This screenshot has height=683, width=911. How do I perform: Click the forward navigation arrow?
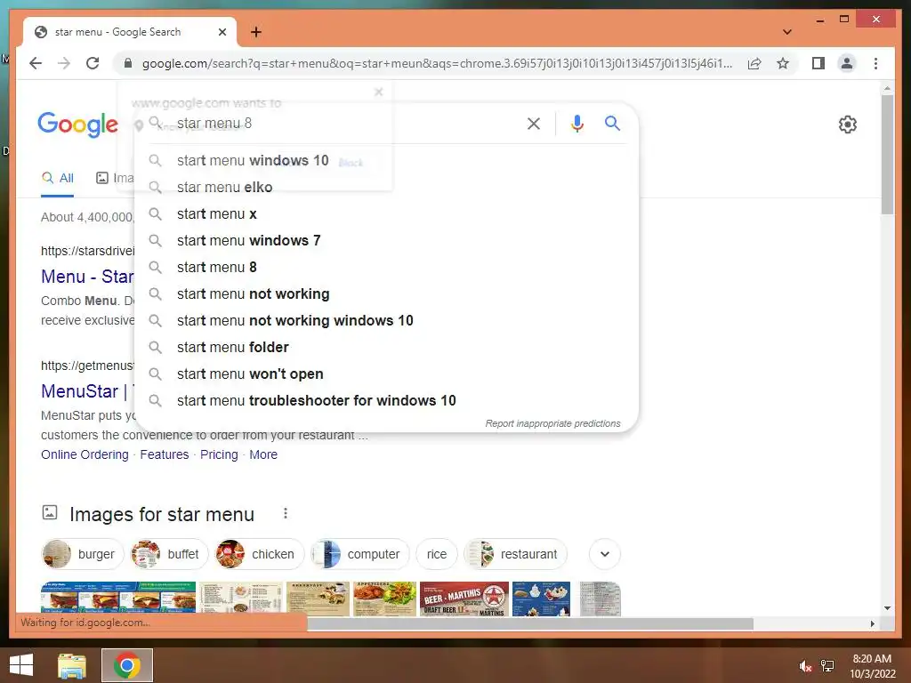(64, 63)
